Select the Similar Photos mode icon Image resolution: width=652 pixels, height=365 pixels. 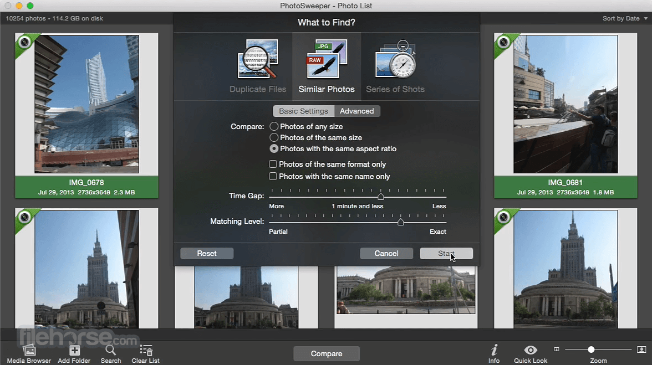(327, 59)
